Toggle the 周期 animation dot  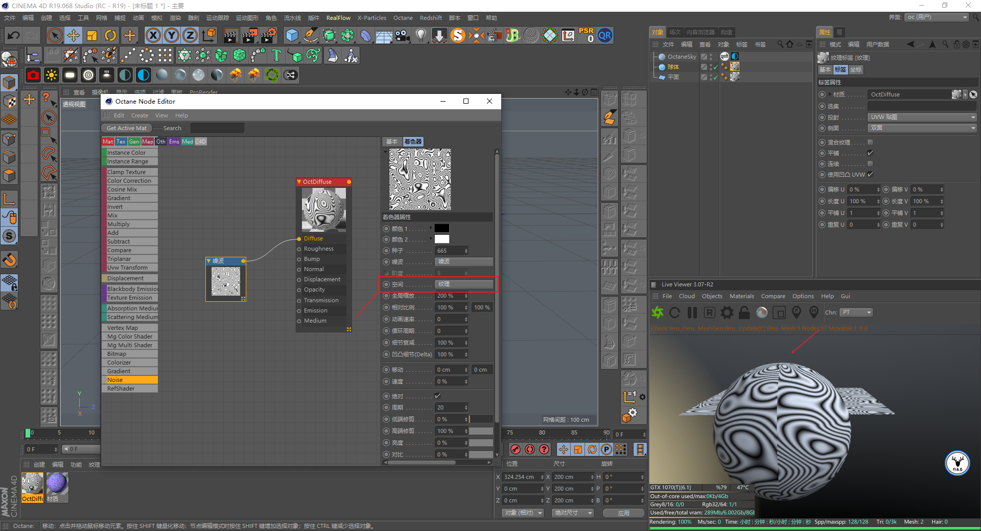click(386, 407)
